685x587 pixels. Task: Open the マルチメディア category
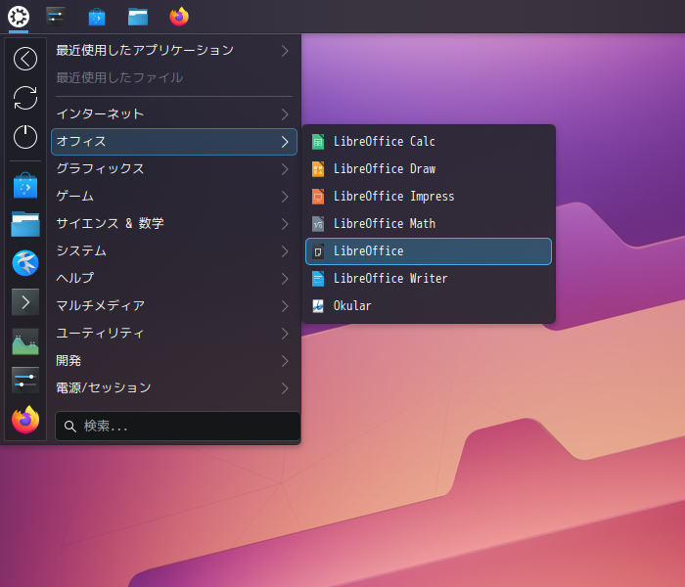point(174,306)
